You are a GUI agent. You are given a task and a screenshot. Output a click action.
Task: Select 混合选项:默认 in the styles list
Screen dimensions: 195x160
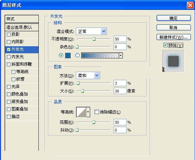click(22, 27)
